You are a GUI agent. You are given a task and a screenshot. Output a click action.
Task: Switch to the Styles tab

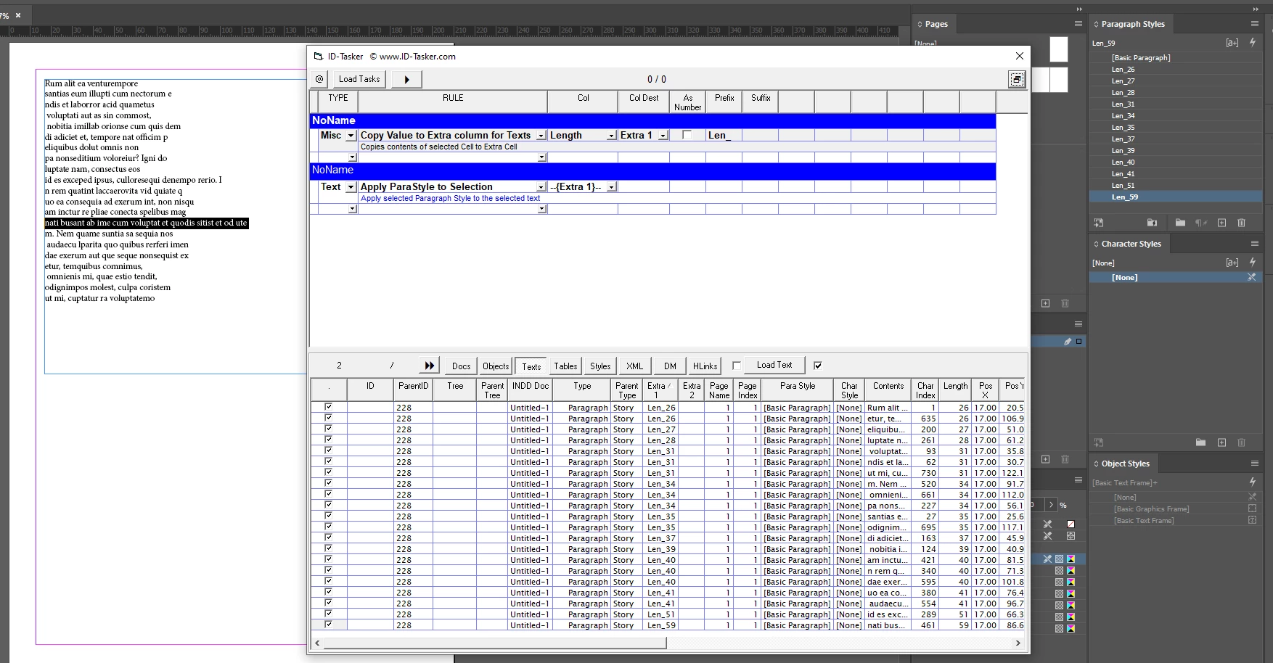click(600, 366)
